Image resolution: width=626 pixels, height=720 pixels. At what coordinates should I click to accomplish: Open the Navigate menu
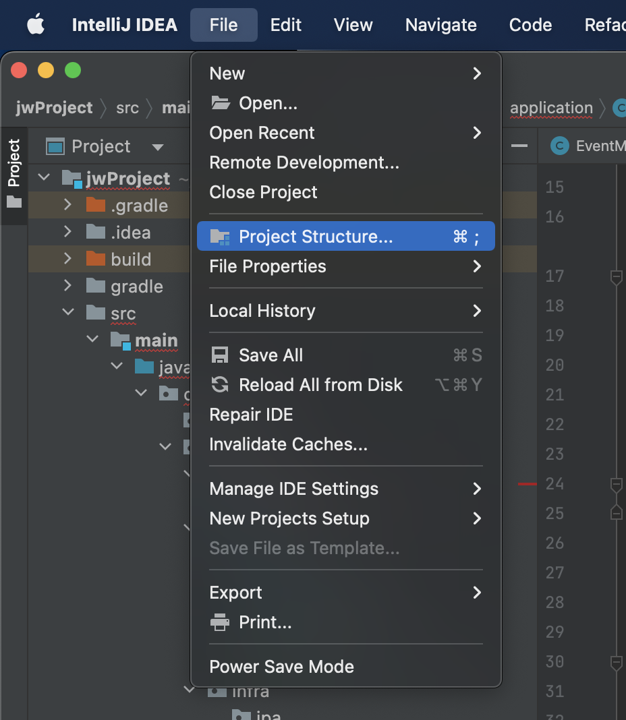click(x=440, y=25)
